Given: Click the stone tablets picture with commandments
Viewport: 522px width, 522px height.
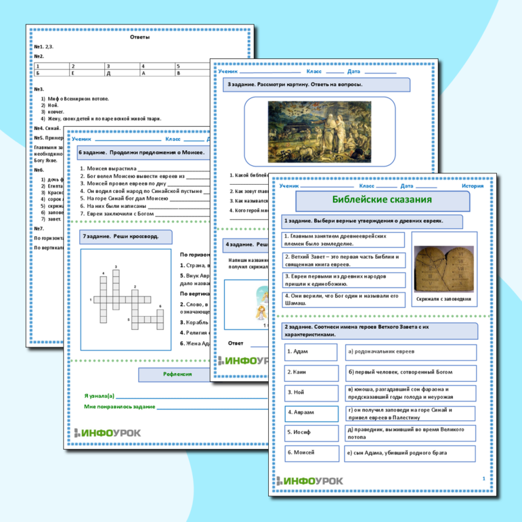Looking at the screenshot, I should coord(443,265).
